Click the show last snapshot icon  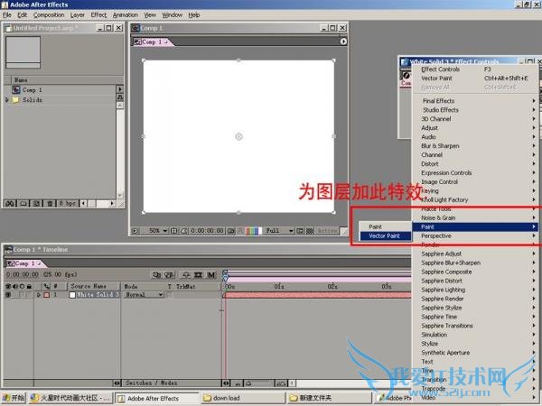(240, 231)
